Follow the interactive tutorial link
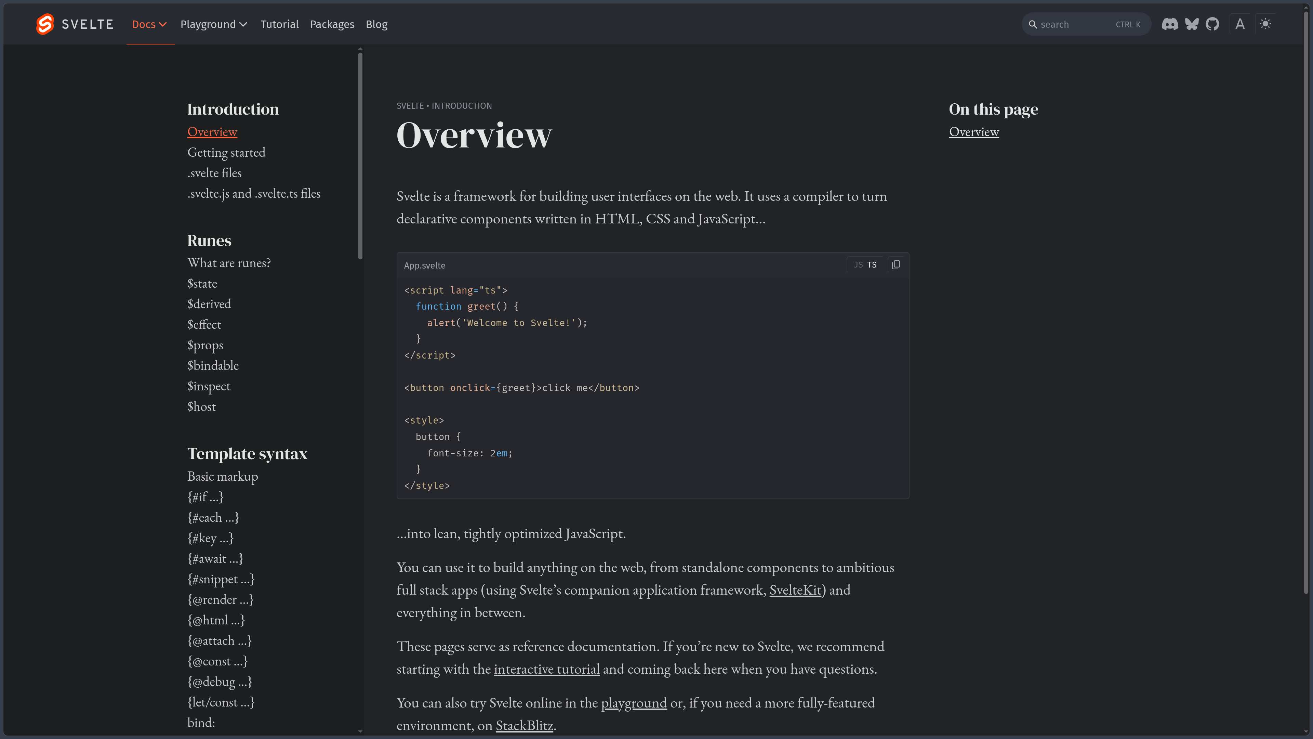 point(546,669)
